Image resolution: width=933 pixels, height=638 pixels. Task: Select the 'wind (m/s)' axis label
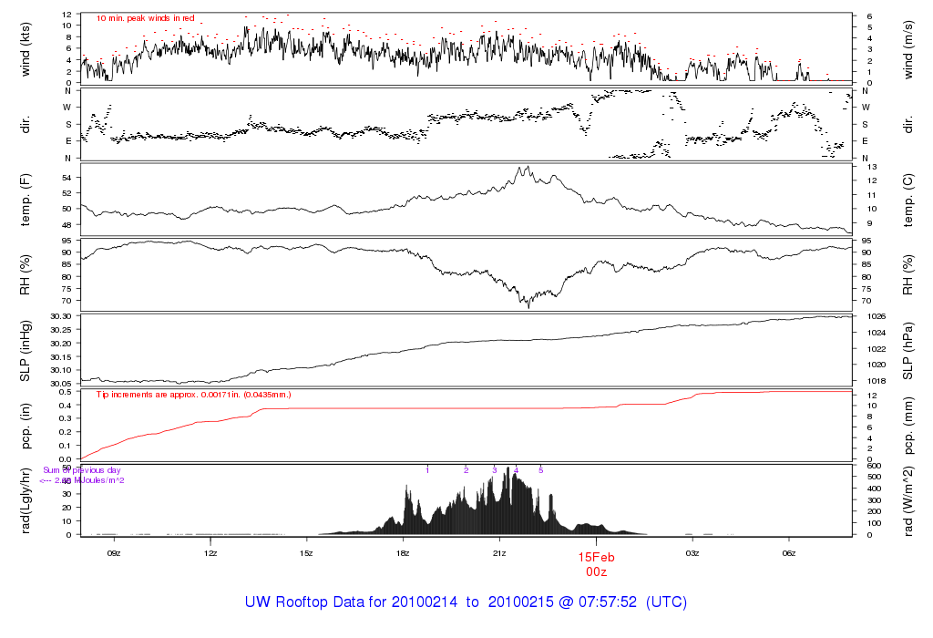(908, 49)
